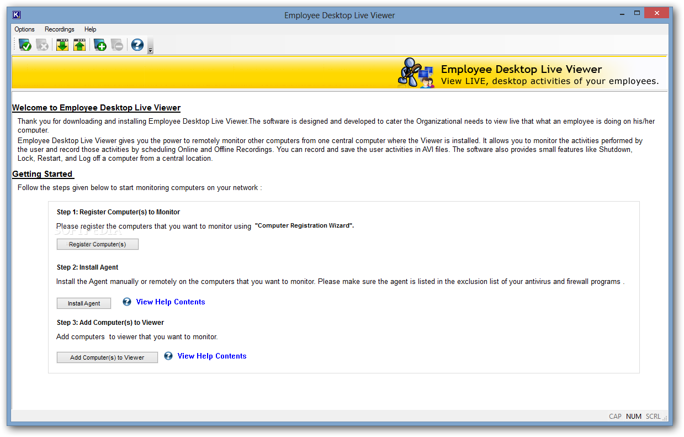The width and height of the screenshot is (684, 437).
Task: Click the "Computer Registration Wizard" bold text
Action: pos(304,225)
